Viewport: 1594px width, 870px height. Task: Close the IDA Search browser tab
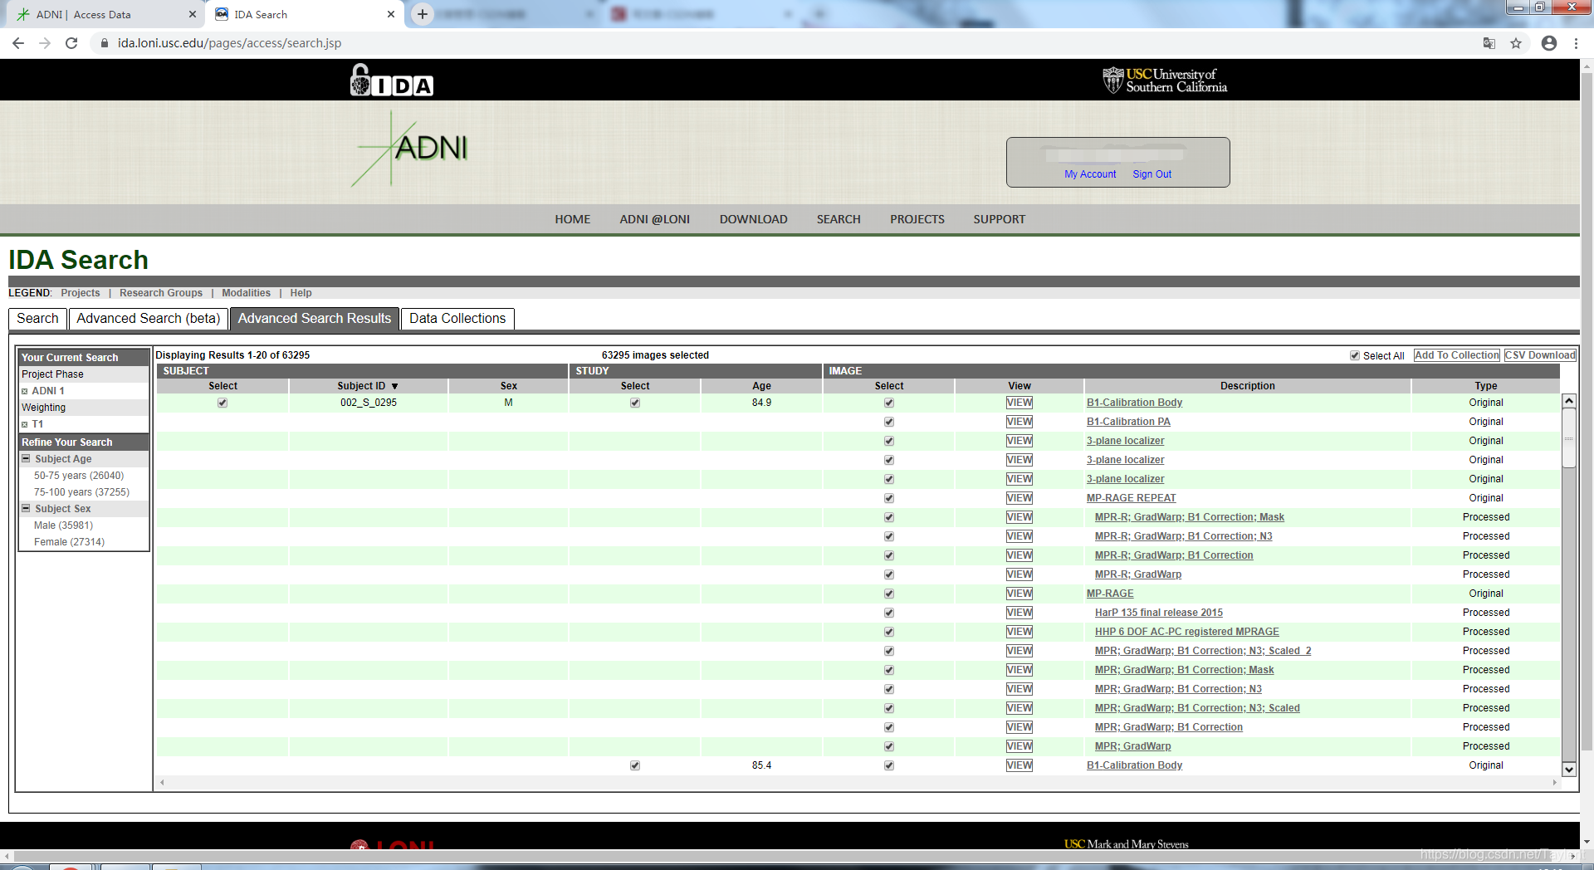click(391, 14)
